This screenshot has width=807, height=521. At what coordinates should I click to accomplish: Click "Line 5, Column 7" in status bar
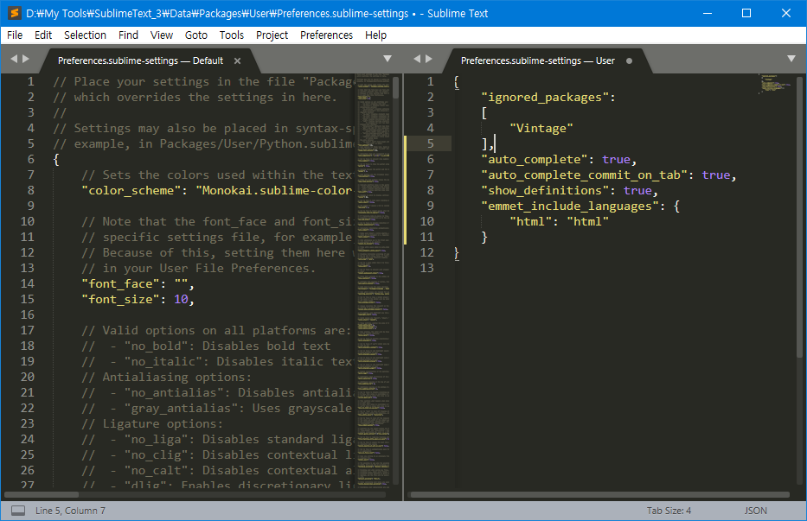click(x=71, y=511)
